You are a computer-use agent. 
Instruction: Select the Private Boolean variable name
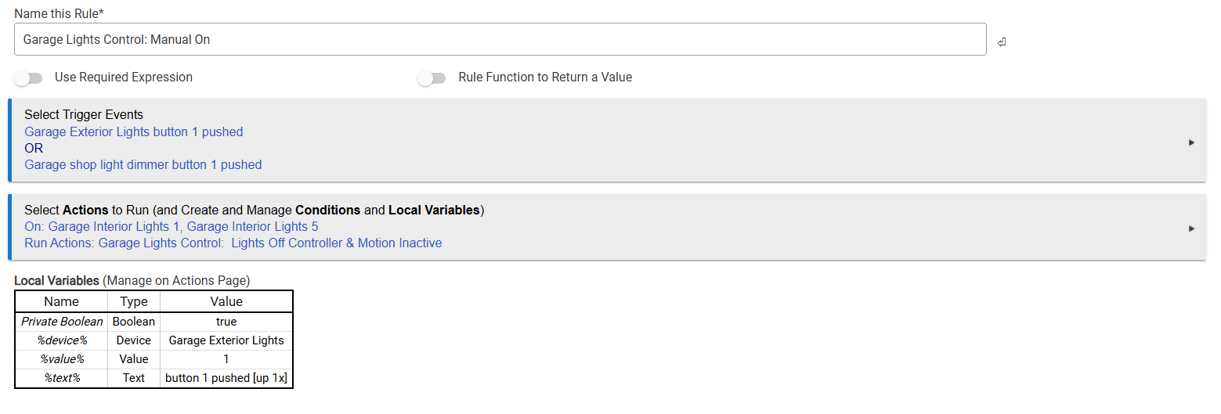[x=62, y=322]
